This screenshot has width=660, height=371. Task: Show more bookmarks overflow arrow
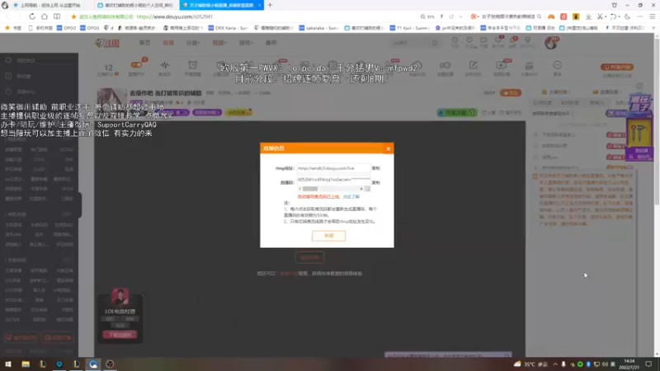653,28
